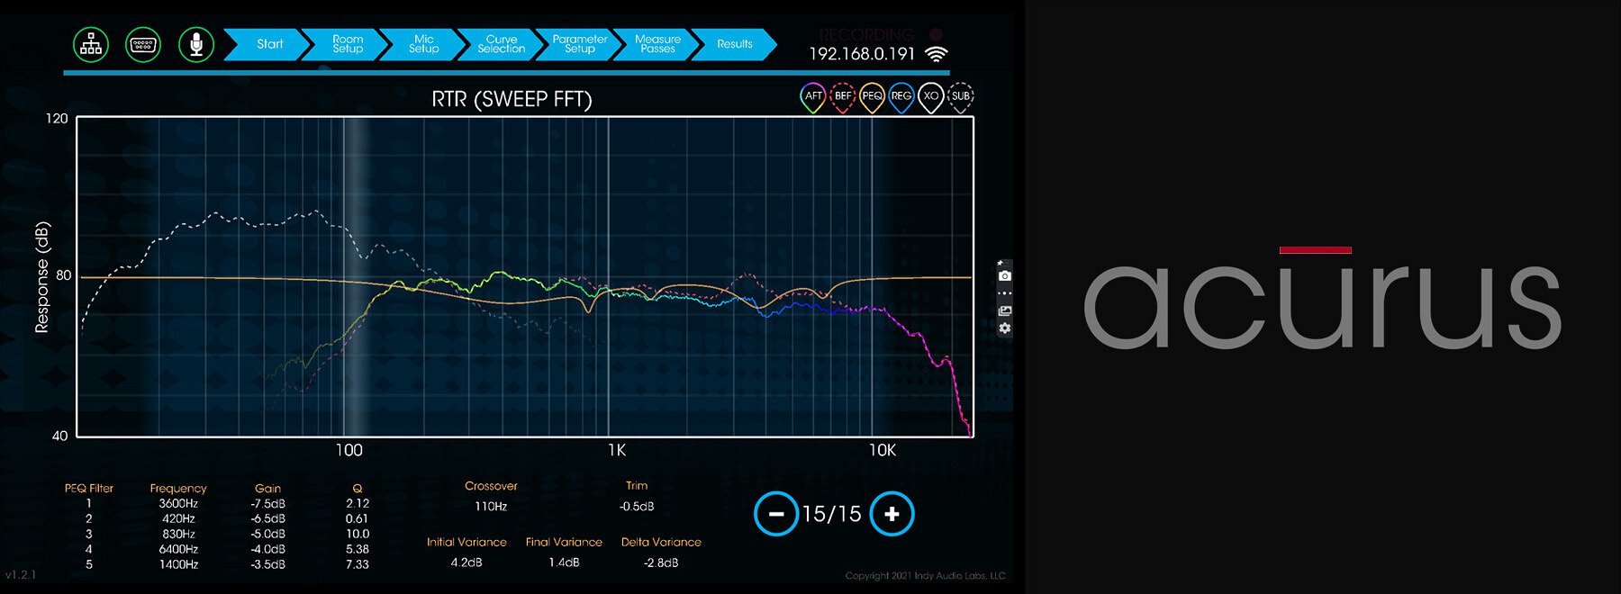
Task: Open the network connection icon
Action: [91, 44]
